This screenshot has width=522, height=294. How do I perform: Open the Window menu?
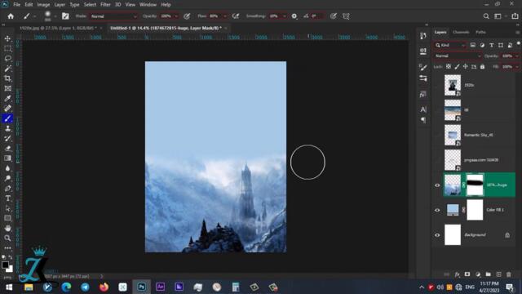coord(148,5)
